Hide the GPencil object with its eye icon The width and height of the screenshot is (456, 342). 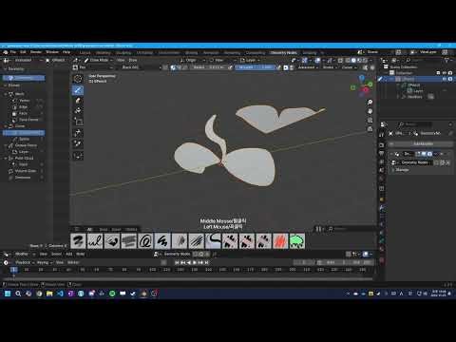(x=445, y=79)
